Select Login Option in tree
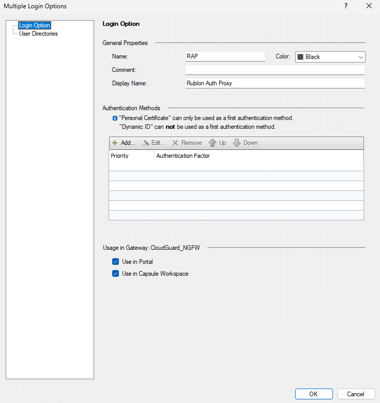380x403 pixels. (x=34, y=25)
